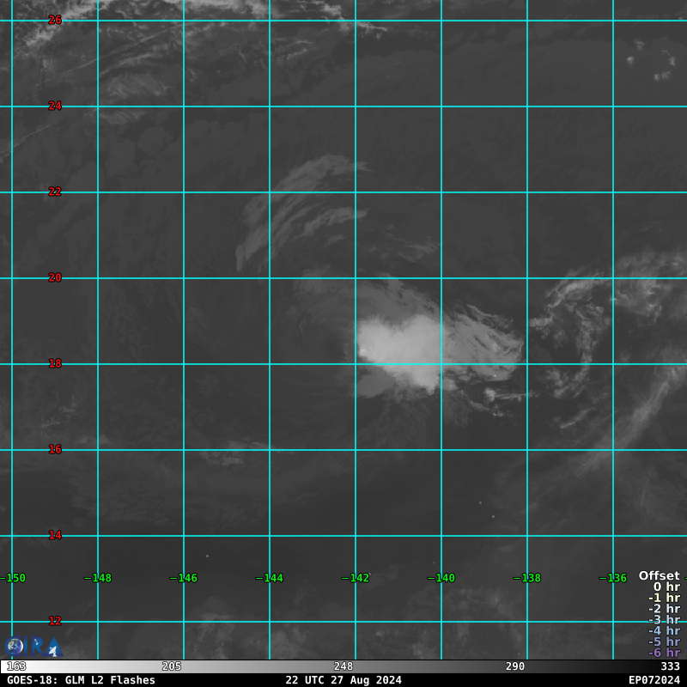Click the 22 UTC 27 Aug 2024 timestamp
Viewport: 687px width, 687px height.
[x=343, y=680]
